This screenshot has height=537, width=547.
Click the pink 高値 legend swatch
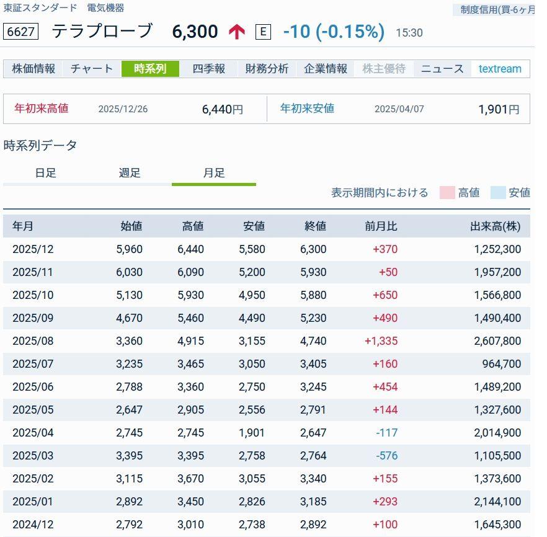pos(447,193)
